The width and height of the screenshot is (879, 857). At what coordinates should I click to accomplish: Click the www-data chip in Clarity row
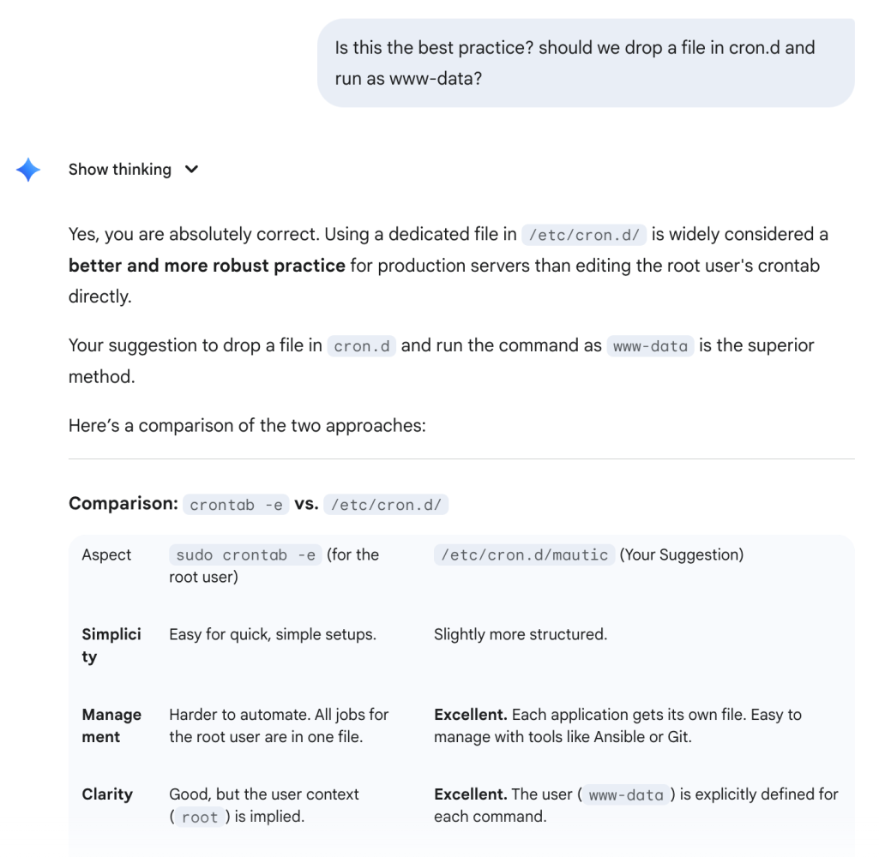[627, 794]
